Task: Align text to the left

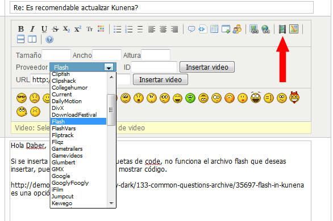Action: tap(151, 29)
